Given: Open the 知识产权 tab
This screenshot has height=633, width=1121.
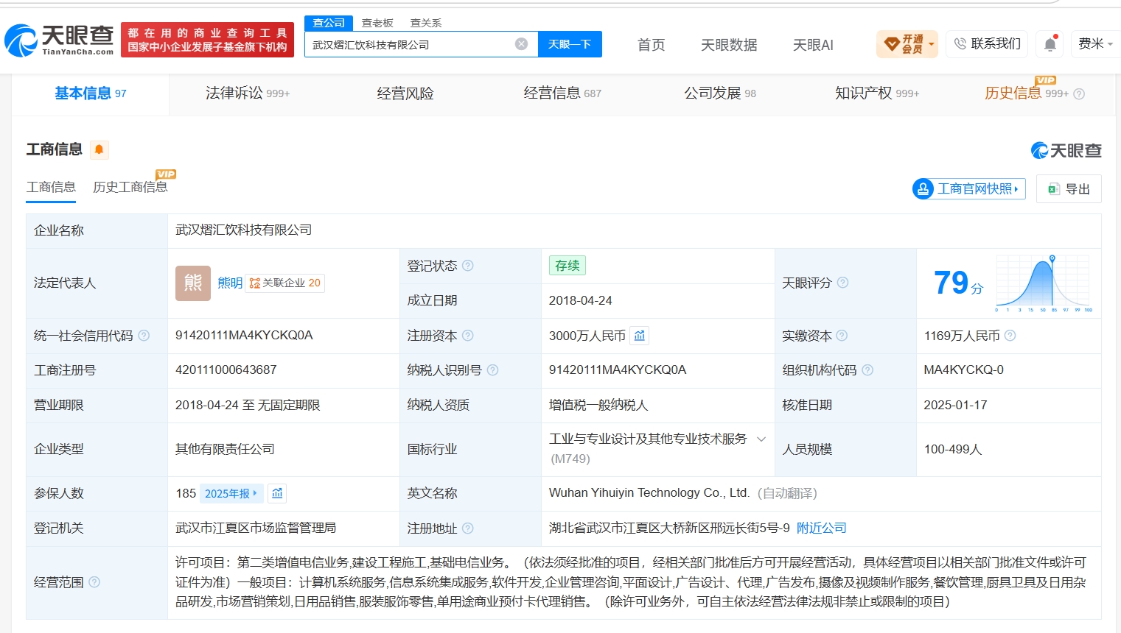Looking at the screenshot, I should pyautogui.click(x=877, y=93).
